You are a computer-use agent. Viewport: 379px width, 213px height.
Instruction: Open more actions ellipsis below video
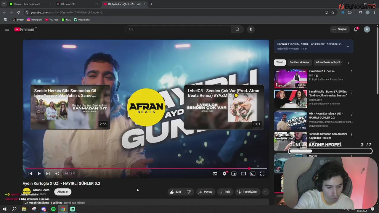click(x=266, y=192)
